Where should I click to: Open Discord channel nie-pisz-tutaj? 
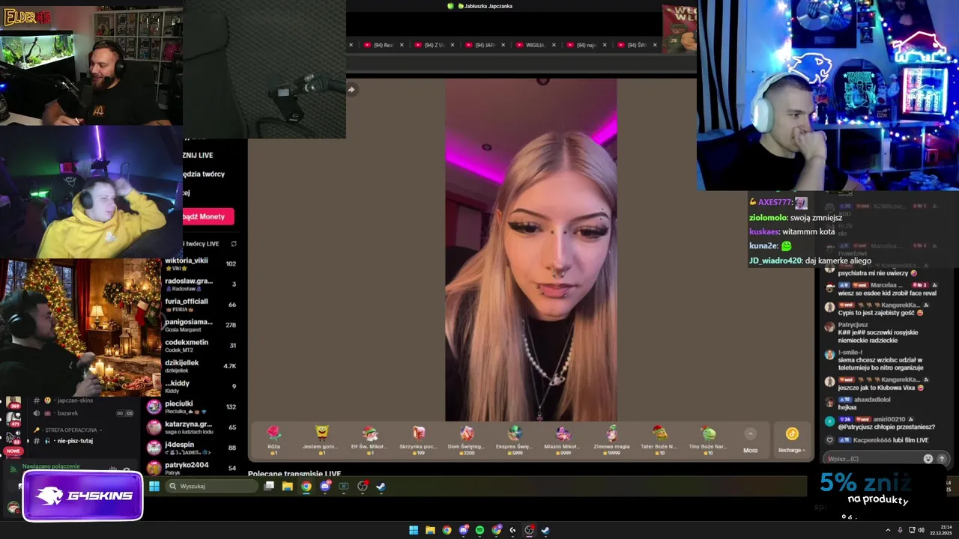click(75, 441)
